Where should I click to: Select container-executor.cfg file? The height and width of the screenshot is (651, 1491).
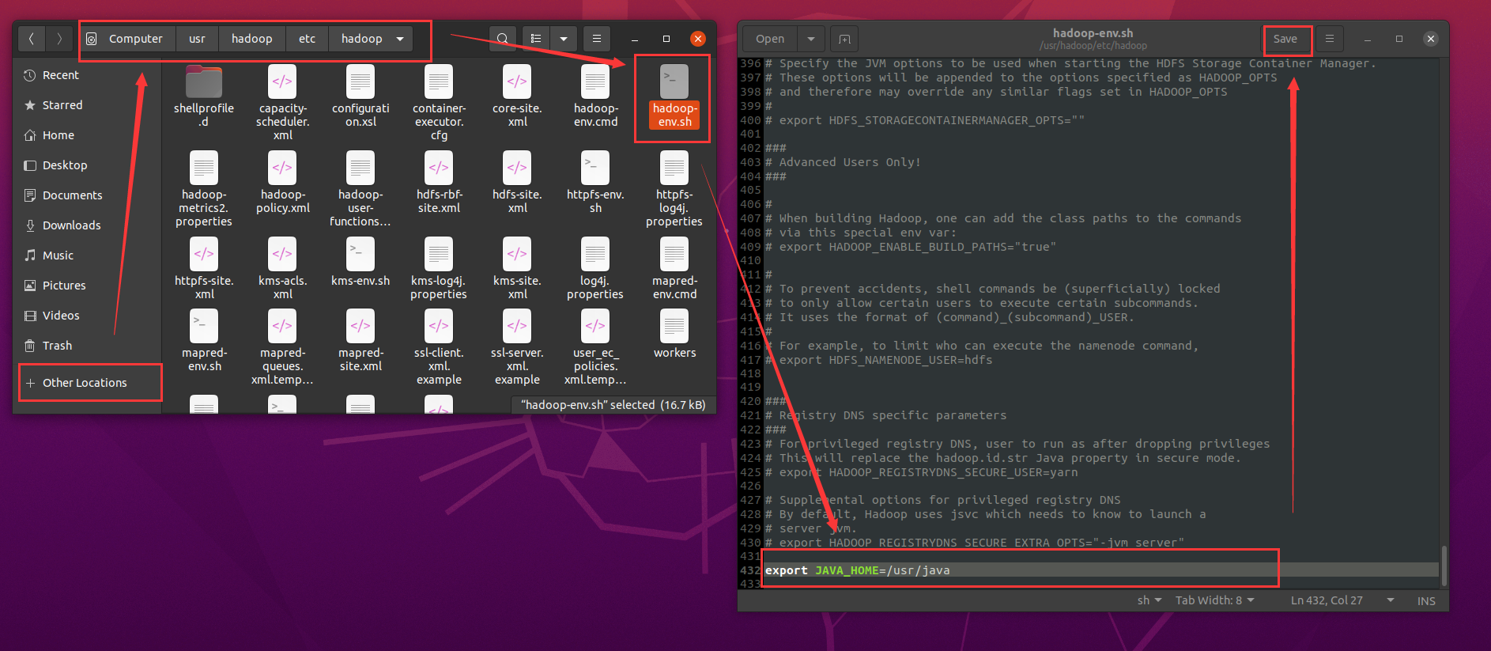[439, 102]
